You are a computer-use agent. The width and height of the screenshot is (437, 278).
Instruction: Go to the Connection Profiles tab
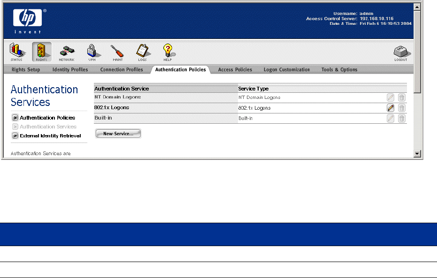[122, 70]
